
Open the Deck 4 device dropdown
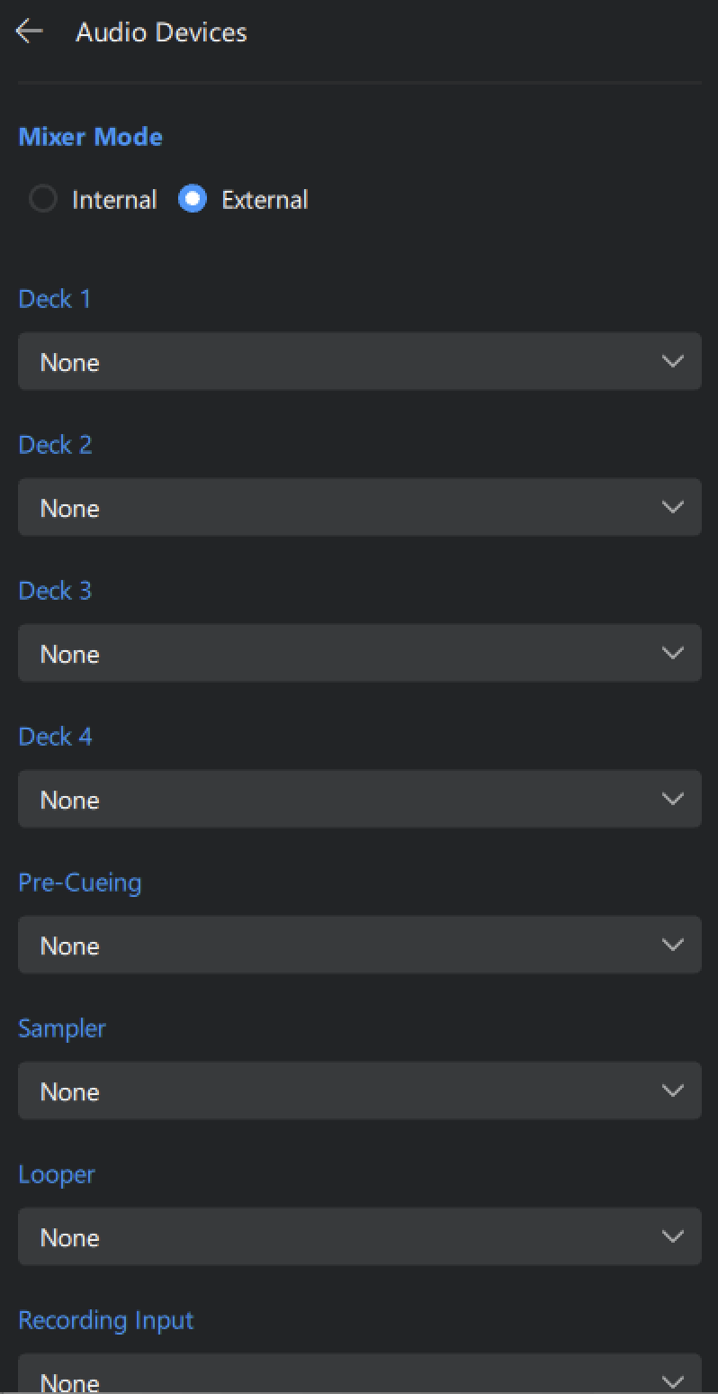coord(360,798)
